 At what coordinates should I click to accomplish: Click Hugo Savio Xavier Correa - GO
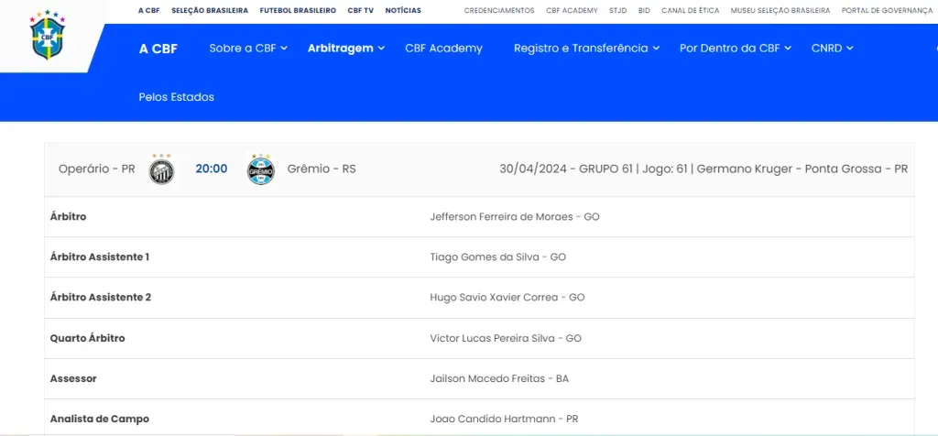507,298
